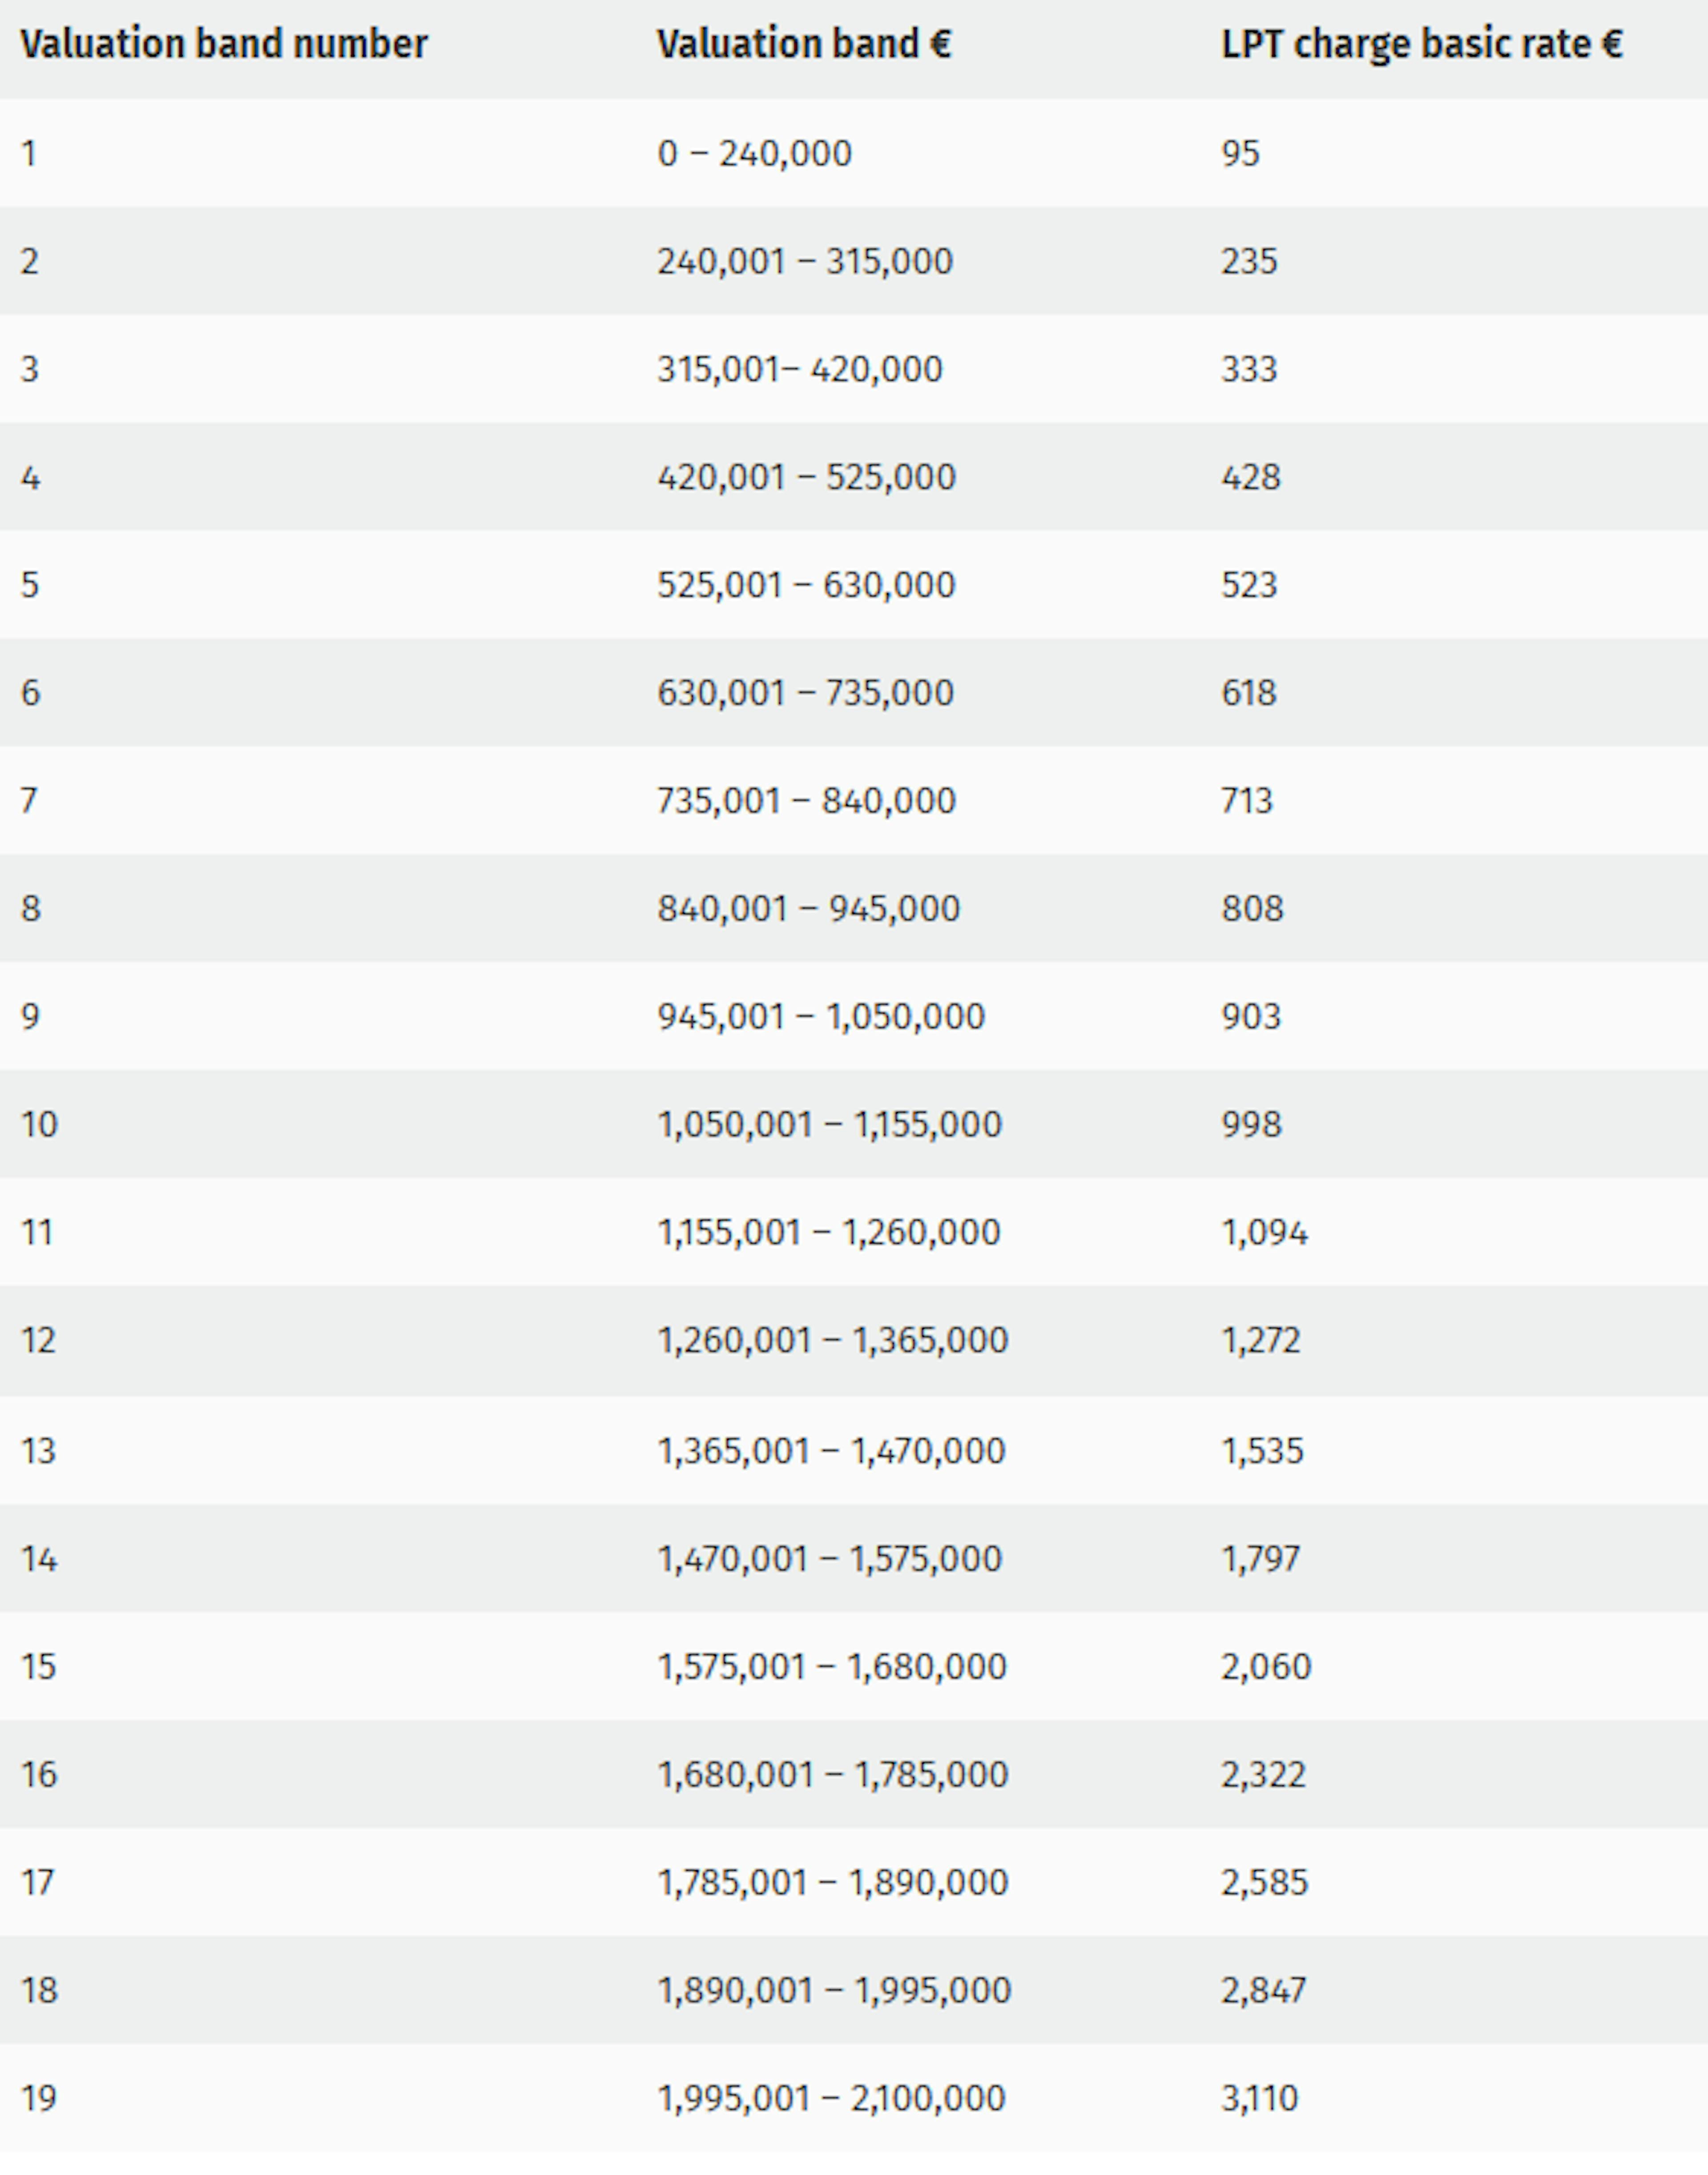The height and width of the screenshot is (2175, 1708).
Task: Click the LPT charge value 333
Action: pyautogui.click(x=1249, y=370)
